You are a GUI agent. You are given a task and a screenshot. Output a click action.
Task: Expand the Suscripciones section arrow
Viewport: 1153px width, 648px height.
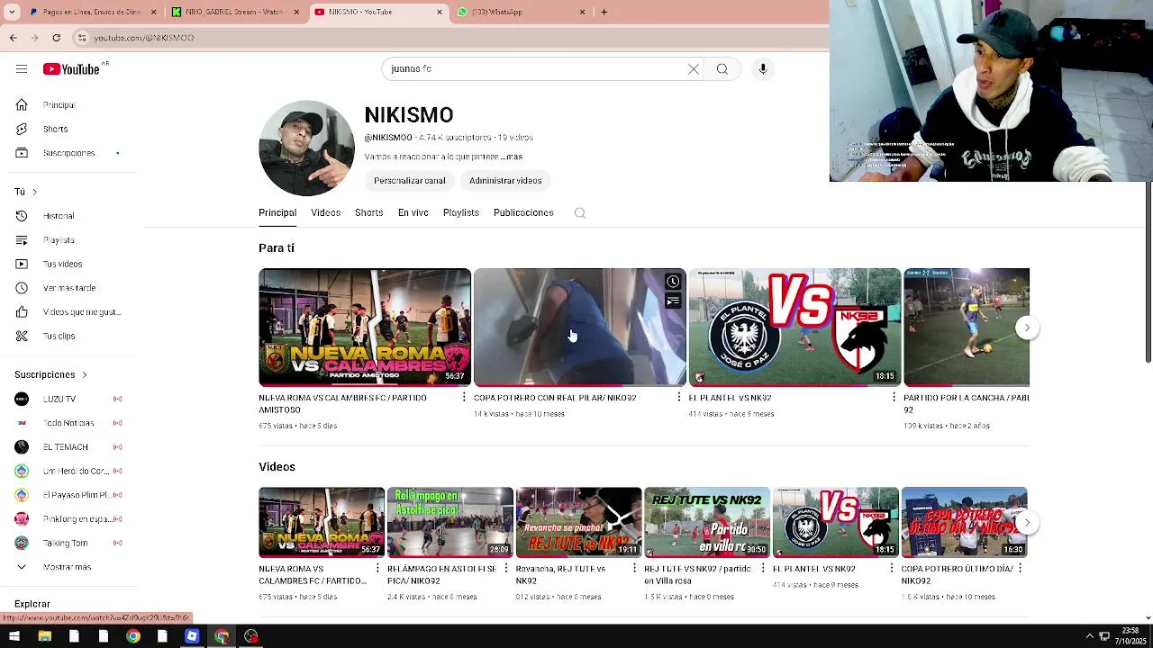click(85, 374)
